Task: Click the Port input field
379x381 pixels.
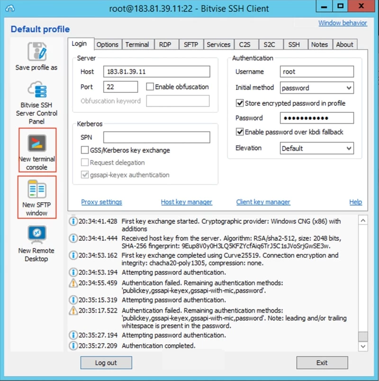Action: [120, 87]
